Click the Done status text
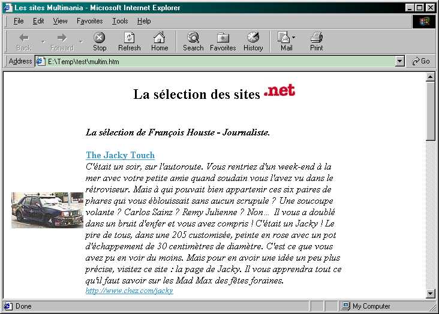The height and width of the screenshot is (314, 439). coord(23,306)
